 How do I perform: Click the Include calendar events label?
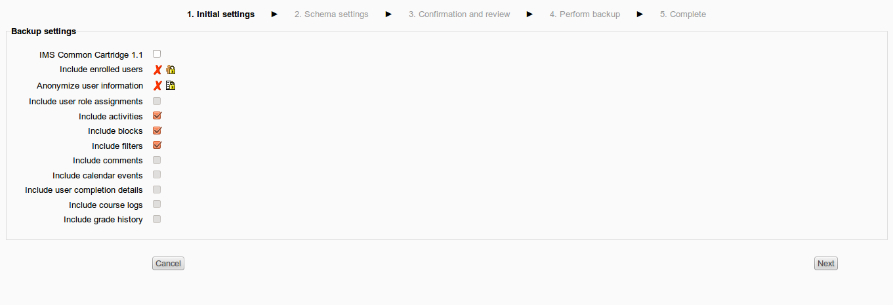tap(98, 175)
